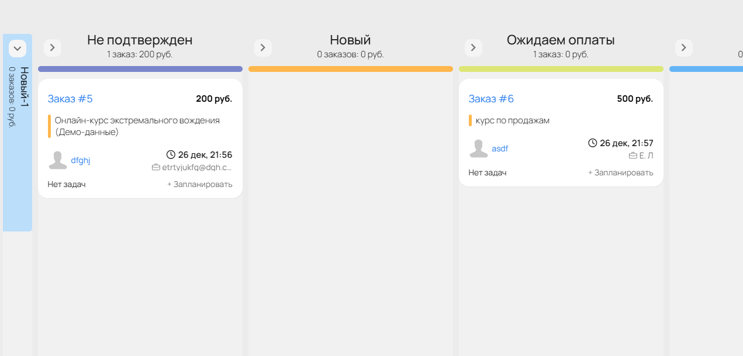Click the clock icon on order #6
Viewport: 743px width, 356px height.
[592, 143]
